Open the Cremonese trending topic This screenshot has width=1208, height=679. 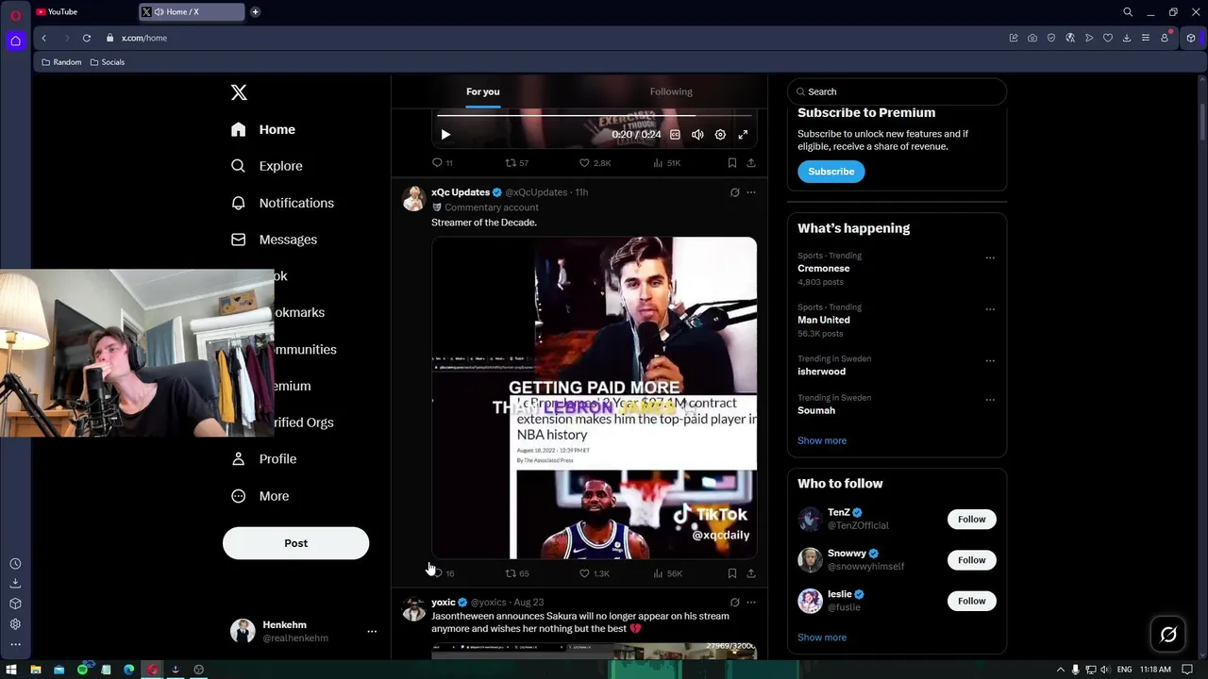[x=824, y=268]
